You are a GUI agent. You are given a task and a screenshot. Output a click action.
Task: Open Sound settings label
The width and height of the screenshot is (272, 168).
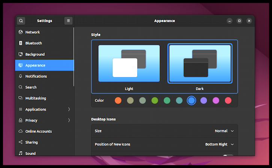coord(30,153)
